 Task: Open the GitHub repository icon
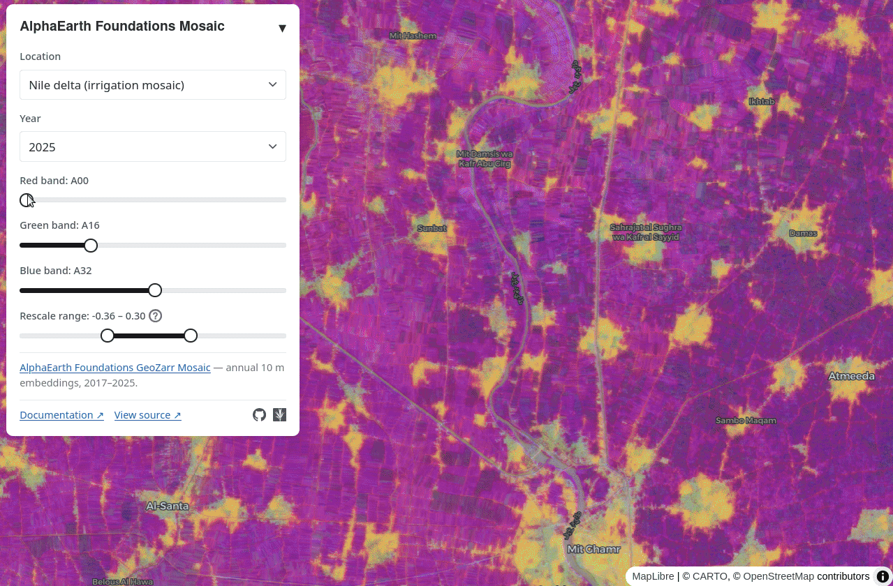pyautogui.click(x=259, y=415)
